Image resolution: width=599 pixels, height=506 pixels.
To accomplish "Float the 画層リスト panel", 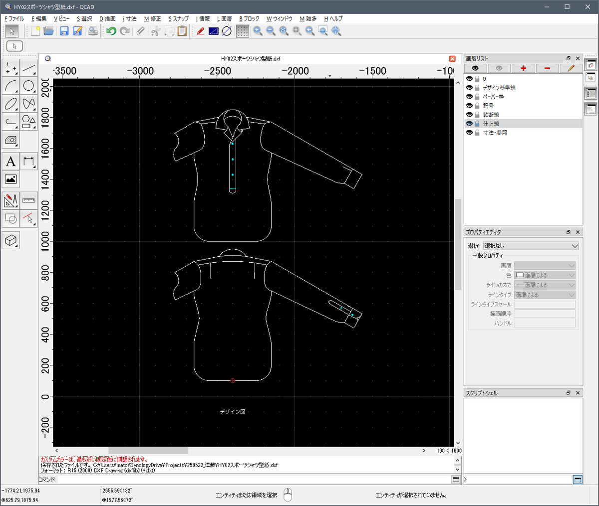I will tap(568, 58).
